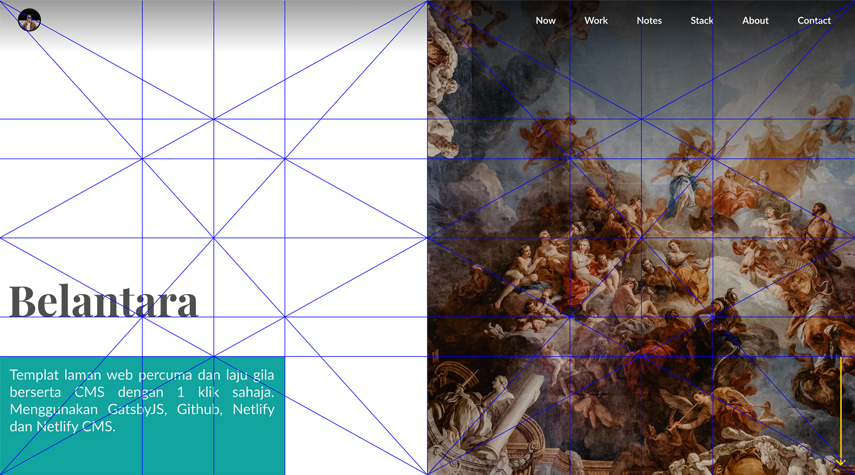855x475 pixels.
Task: Click the yellow scroll-down arrow
Action: point(841,411)
